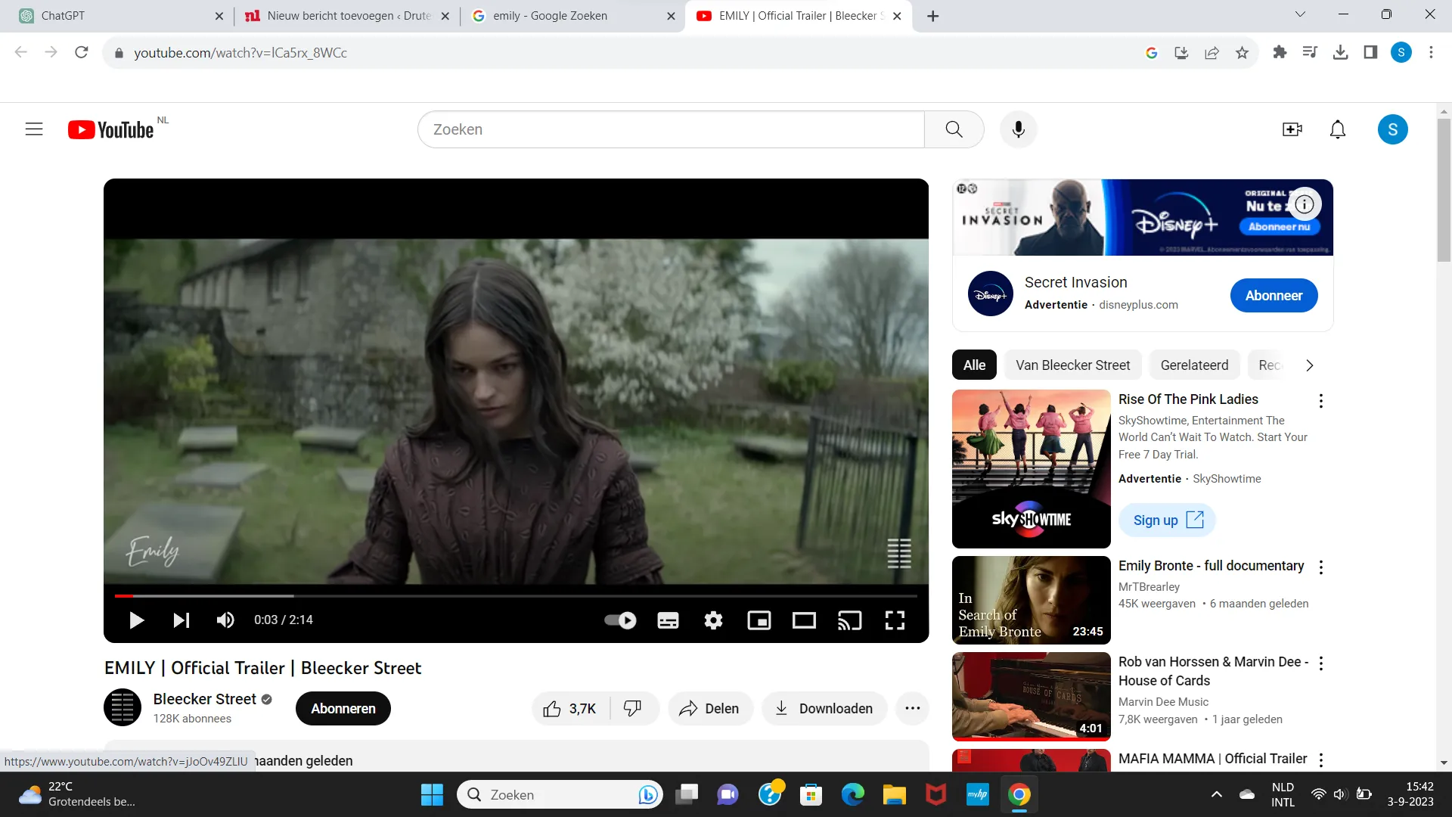Search by voice using microphone icon

point(1018,129)
